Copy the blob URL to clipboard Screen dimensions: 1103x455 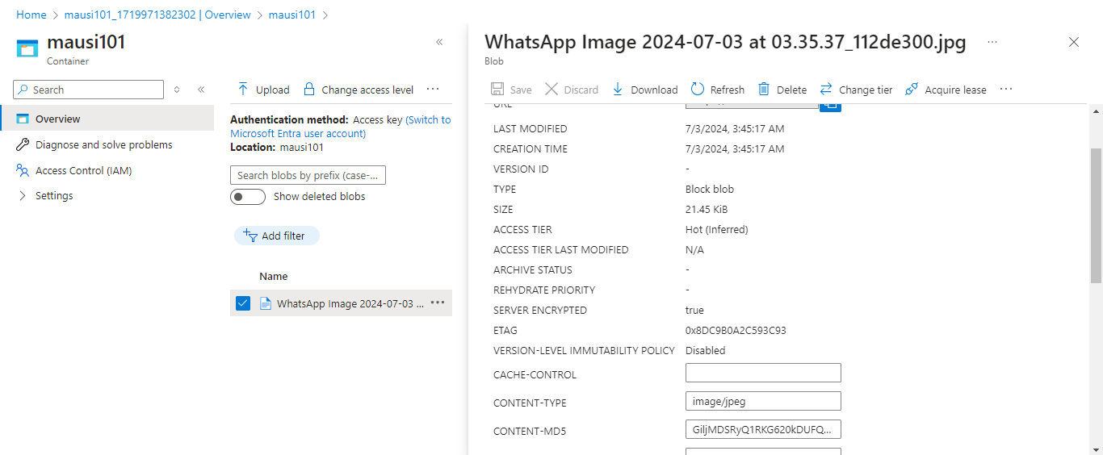coord(830,105)
